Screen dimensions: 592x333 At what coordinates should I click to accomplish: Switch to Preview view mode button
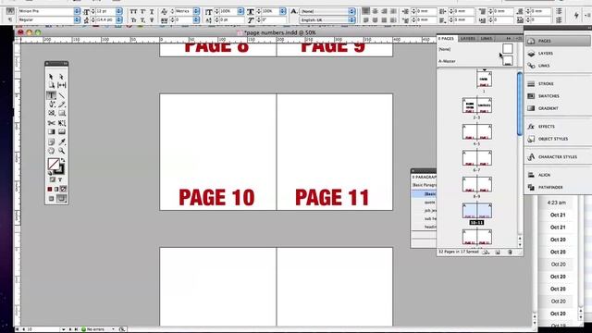point(62,199)
